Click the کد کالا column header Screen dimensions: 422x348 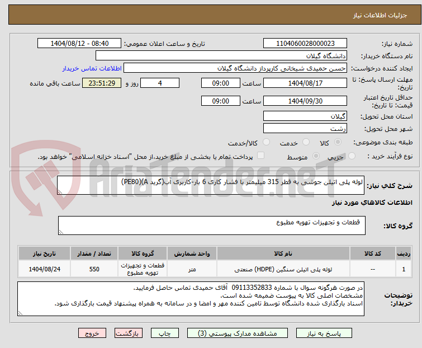[x=372, y=253]
